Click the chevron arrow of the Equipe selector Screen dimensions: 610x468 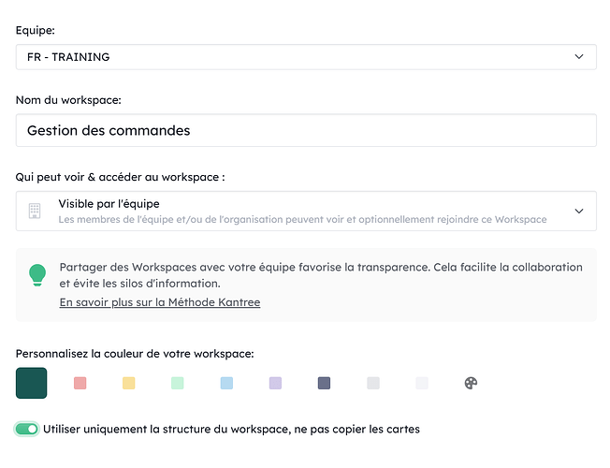pos(578,57)
